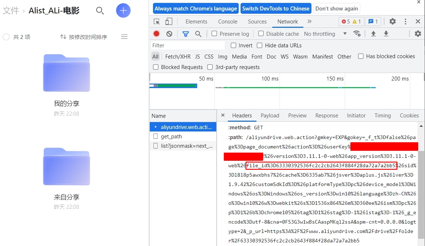The image size is (425, 246).
Task: Filter by Font requests
Action: point(257,57)
